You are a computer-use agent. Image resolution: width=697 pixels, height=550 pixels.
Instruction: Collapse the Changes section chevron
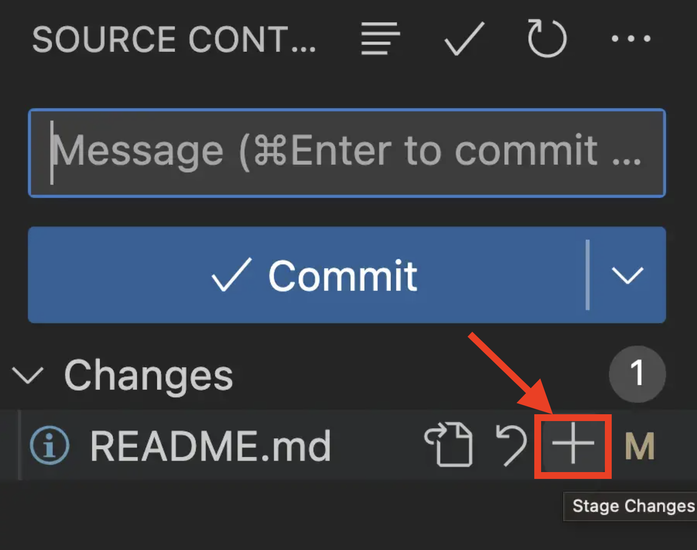click(x=28, y=375)
